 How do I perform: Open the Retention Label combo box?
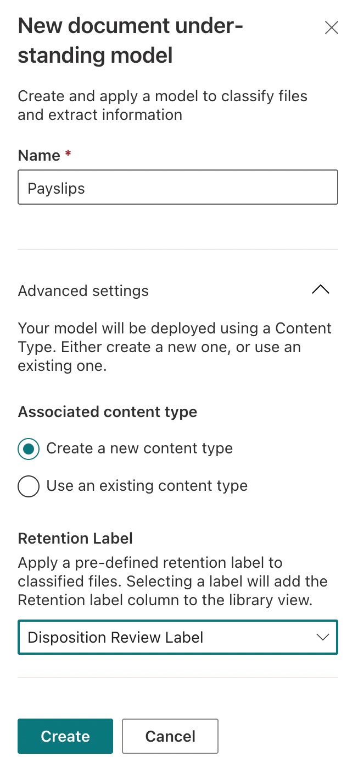tap(178, 637)
